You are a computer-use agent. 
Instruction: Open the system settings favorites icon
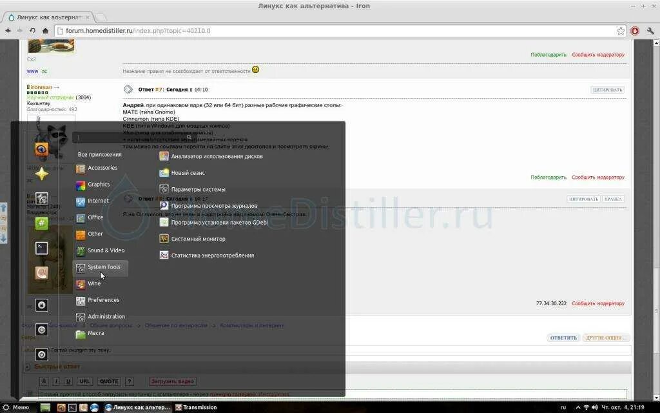[x=41, y=199]
